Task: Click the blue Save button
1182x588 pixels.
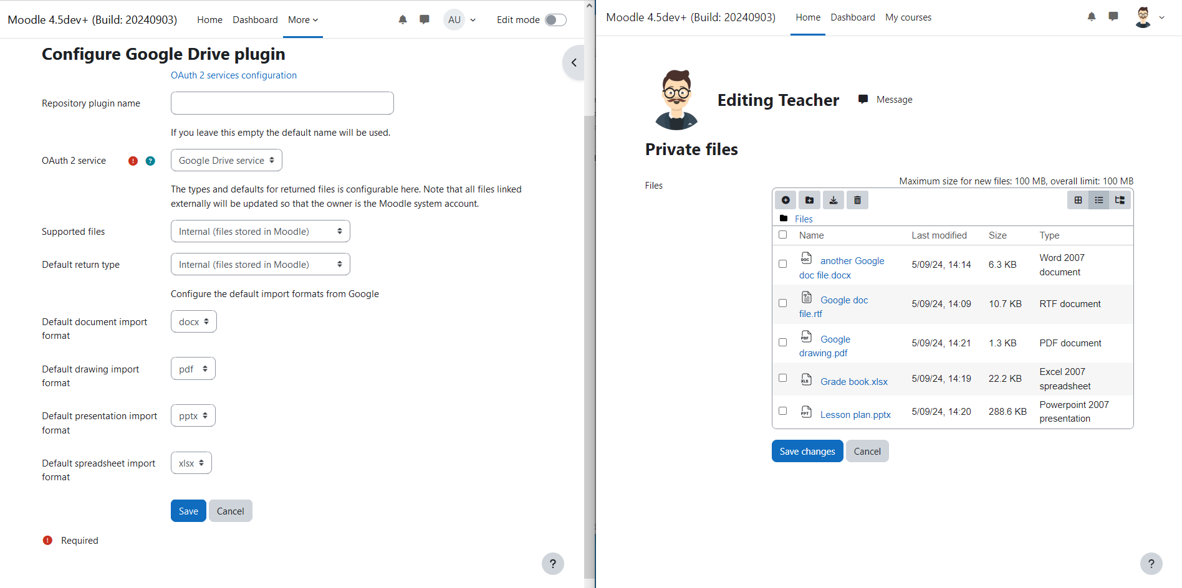Action: point(188,511)
